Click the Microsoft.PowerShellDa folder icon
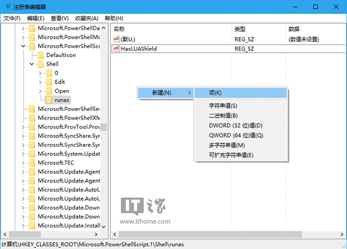 32,28
